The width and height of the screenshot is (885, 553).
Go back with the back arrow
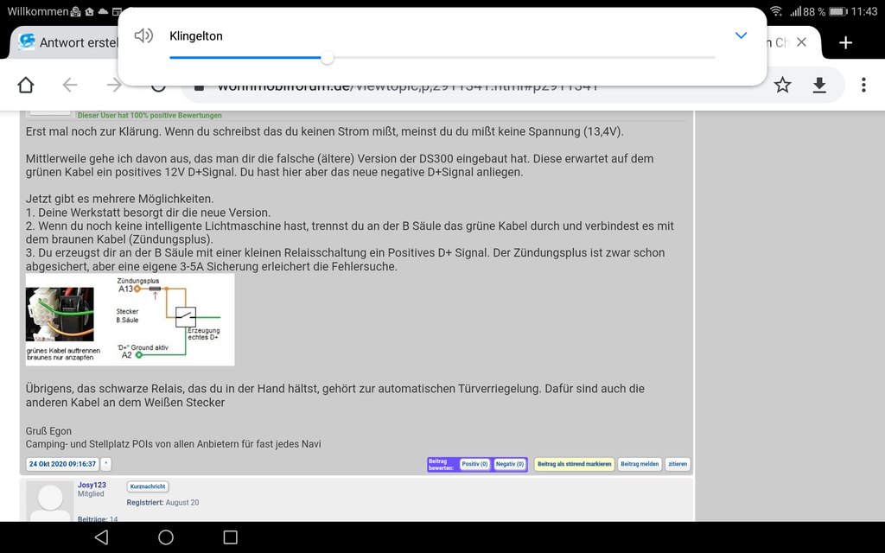(x=70, y=86)
